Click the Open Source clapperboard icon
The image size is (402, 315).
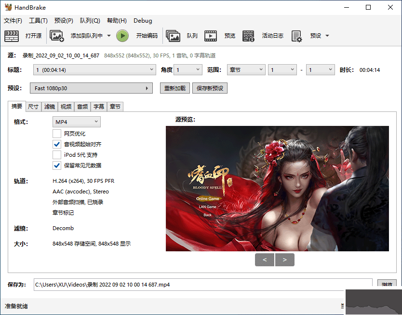coord(12,36)
